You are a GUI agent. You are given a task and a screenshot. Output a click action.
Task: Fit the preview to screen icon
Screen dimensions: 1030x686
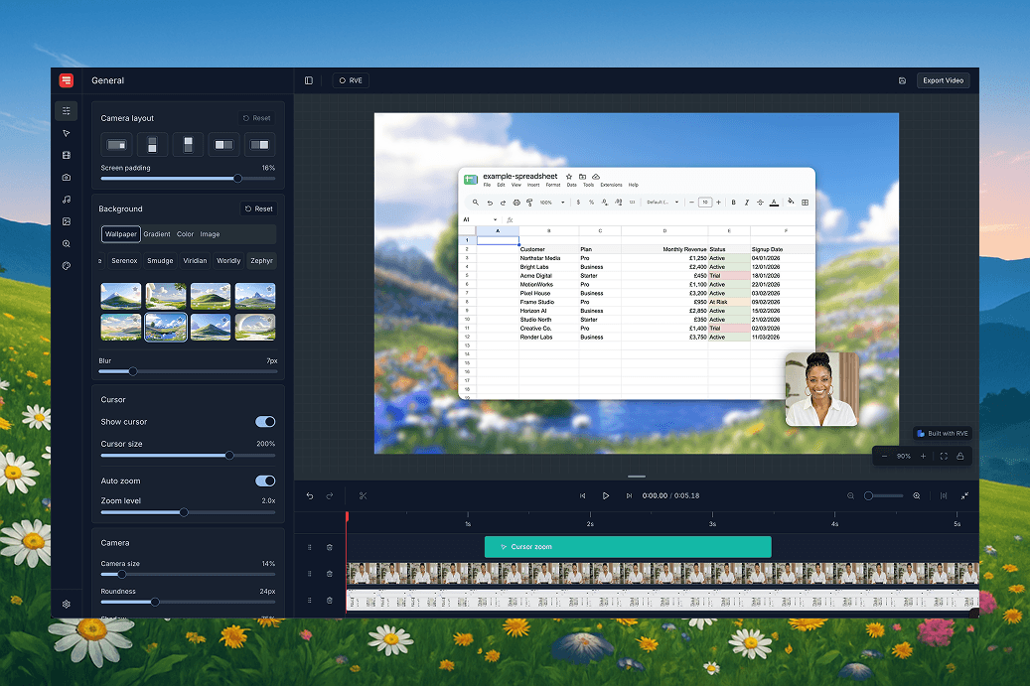[x=944, y=457]
